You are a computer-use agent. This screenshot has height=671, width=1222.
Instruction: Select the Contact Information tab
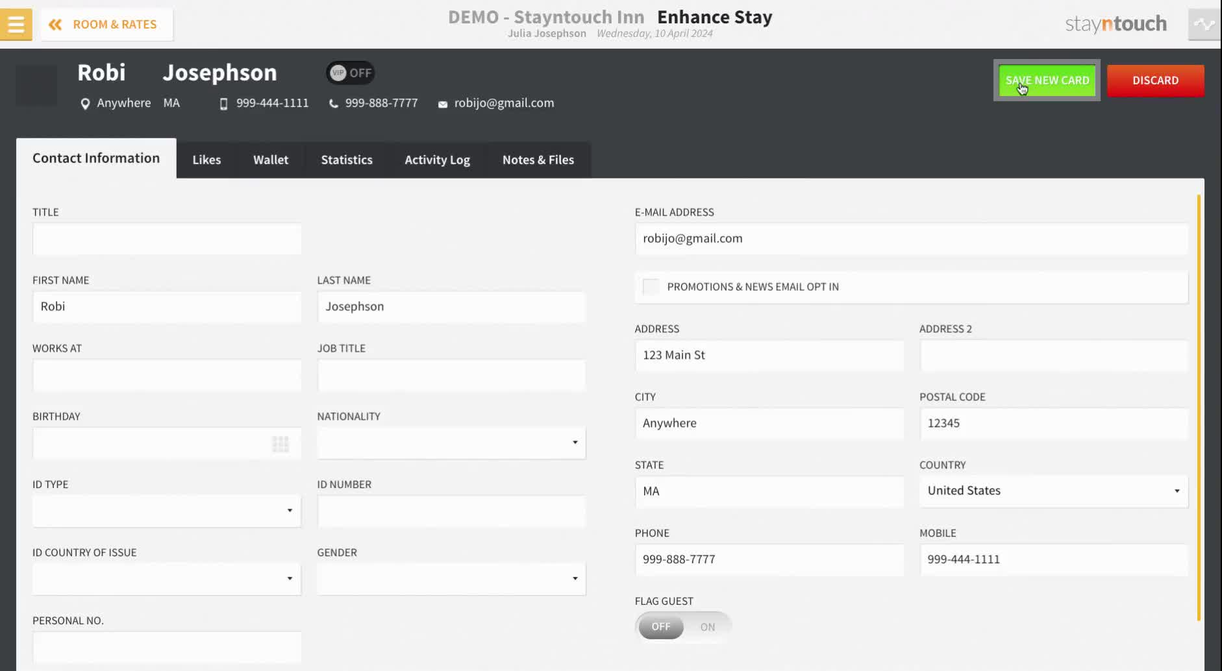tap(96, 158)
